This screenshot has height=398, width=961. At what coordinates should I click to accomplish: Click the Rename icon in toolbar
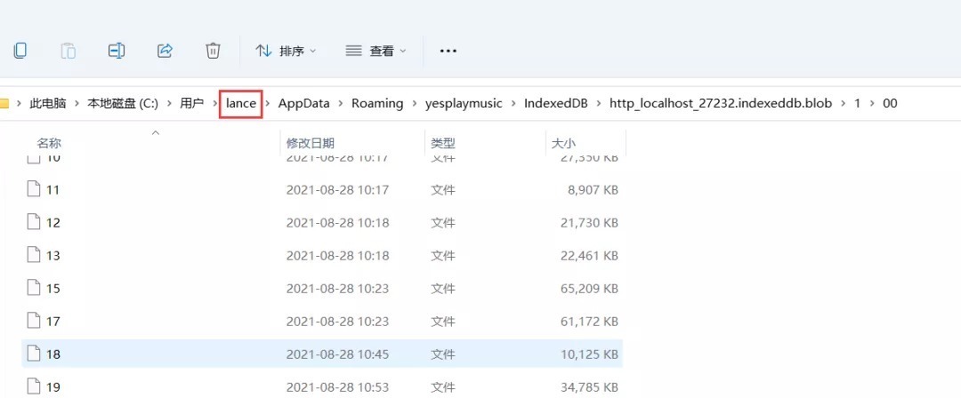tap(117, 51)
